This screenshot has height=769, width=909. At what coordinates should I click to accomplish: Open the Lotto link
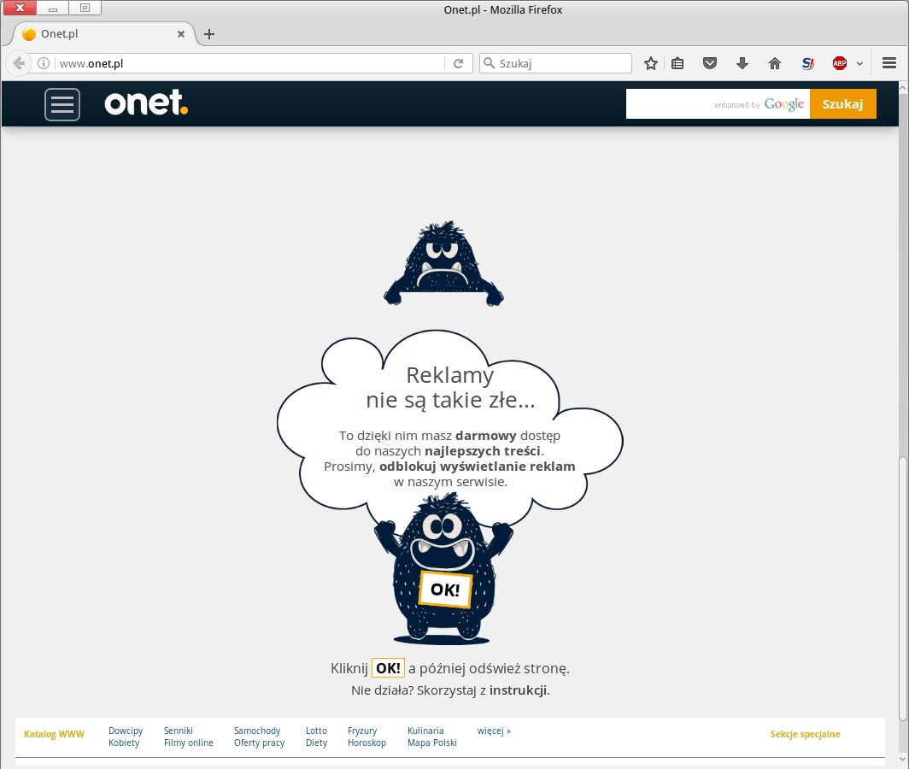coord(316,731)
